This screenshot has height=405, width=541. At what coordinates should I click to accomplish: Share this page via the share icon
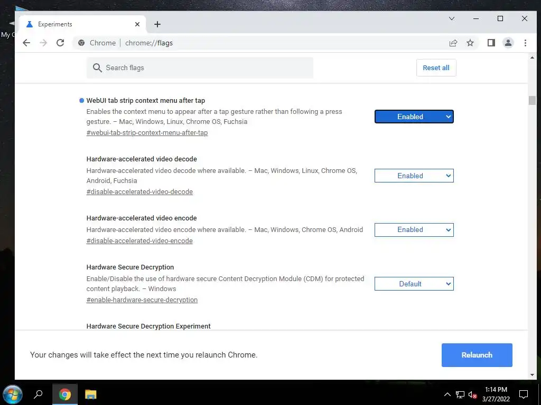pyautogui.click(x=453, y=43)
